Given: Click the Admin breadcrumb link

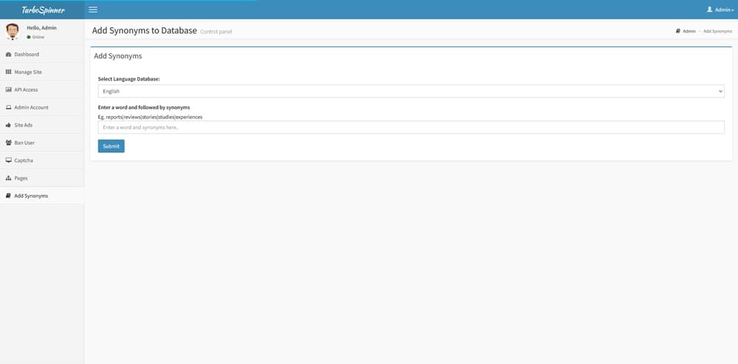Looking at the screenshot, I should tap(689, 31).
